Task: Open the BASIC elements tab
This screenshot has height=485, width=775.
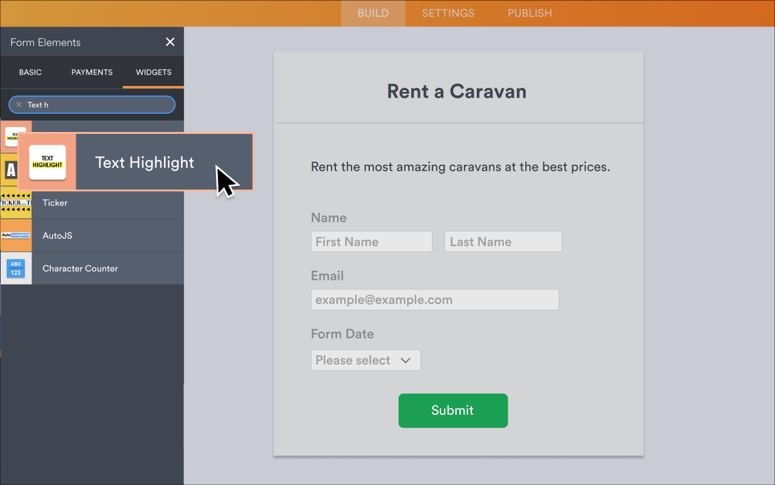Action: [30, 72]
